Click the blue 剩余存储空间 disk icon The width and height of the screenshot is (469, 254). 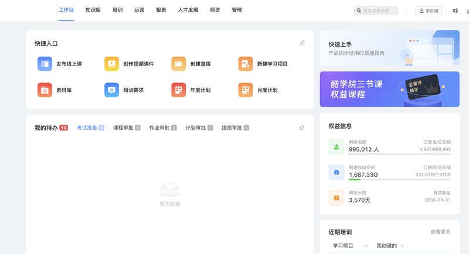pyautogui.click(x=337, y=172)
